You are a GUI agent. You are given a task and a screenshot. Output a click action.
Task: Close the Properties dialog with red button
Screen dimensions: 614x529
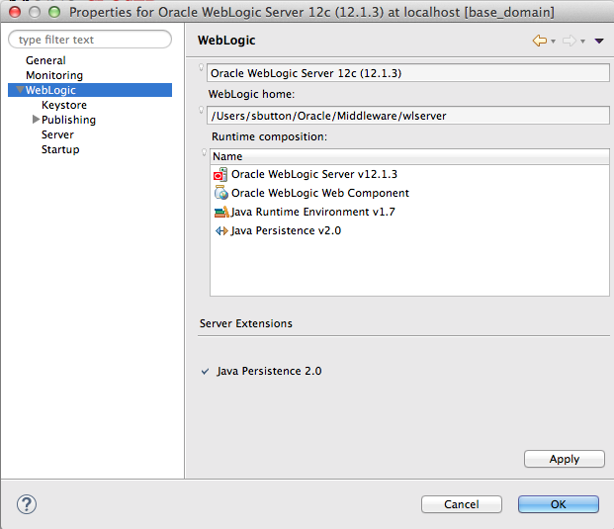(x=15, y=12)
